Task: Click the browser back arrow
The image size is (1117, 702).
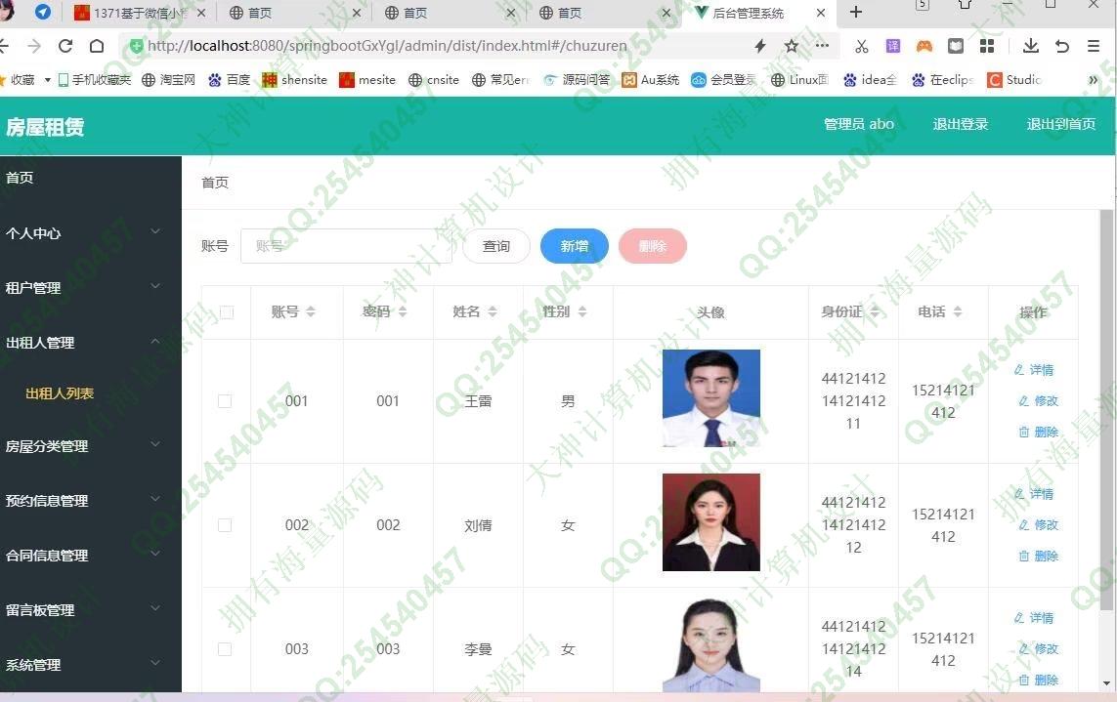Action: pyautogui.click(x=4, y=46)
